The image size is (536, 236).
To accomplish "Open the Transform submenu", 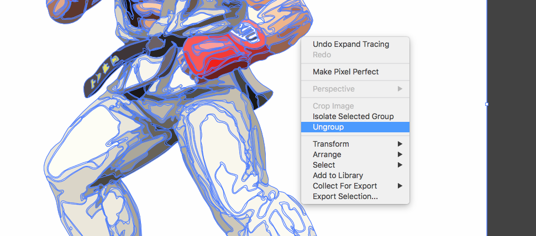I will [355, 144].
